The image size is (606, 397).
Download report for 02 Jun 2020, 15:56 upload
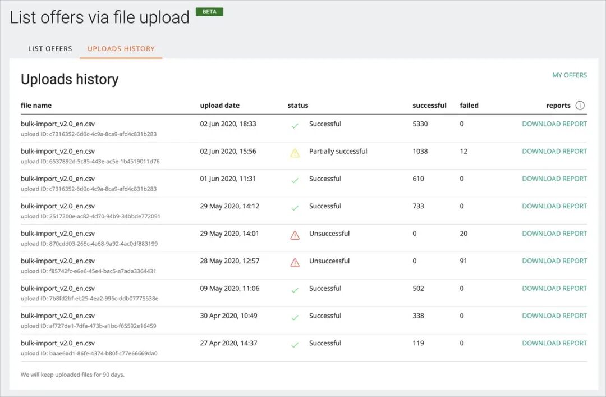pyautogui.click(x=554, y=151)
